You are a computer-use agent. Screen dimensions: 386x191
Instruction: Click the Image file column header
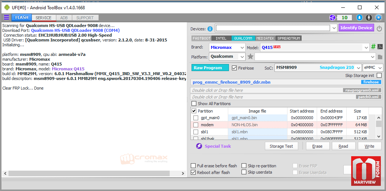click(x=257, y=111)
